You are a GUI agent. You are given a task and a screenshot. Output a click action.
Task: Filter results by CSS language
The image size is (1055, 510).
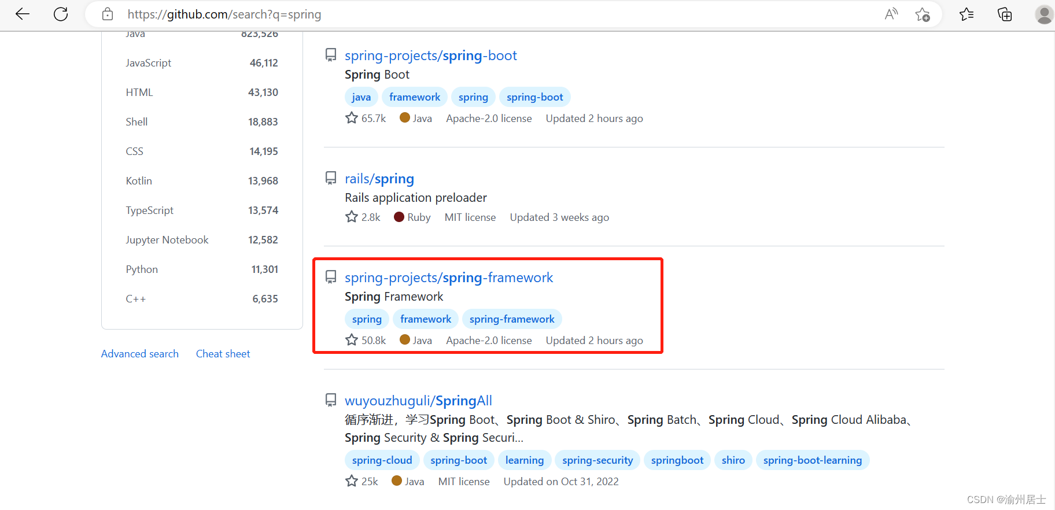click(x=202, y=151)
